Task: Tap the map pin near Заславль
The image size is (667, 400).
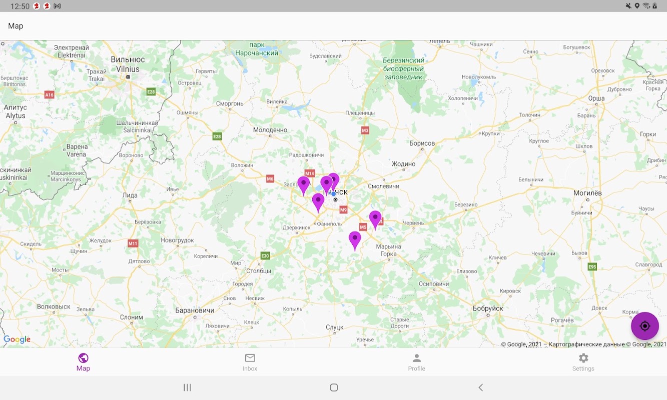Action: [303, 185]
